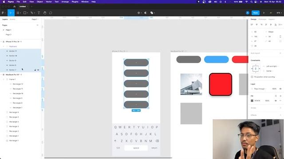Select the Pen tool
Viewport: 284px width, 159px height.
pos(32,13)
